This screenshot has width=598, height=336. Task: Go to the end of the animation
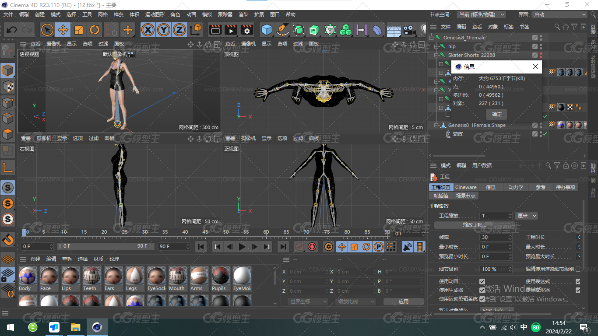[283, 247]
